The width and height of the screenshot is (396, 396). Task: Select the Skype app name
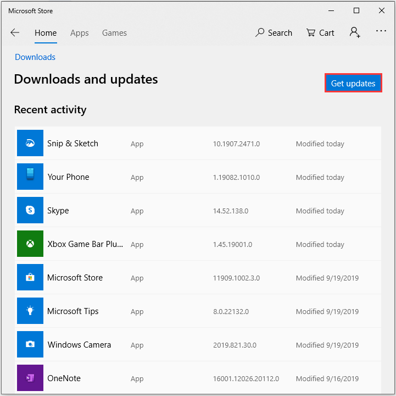point(58,211)
